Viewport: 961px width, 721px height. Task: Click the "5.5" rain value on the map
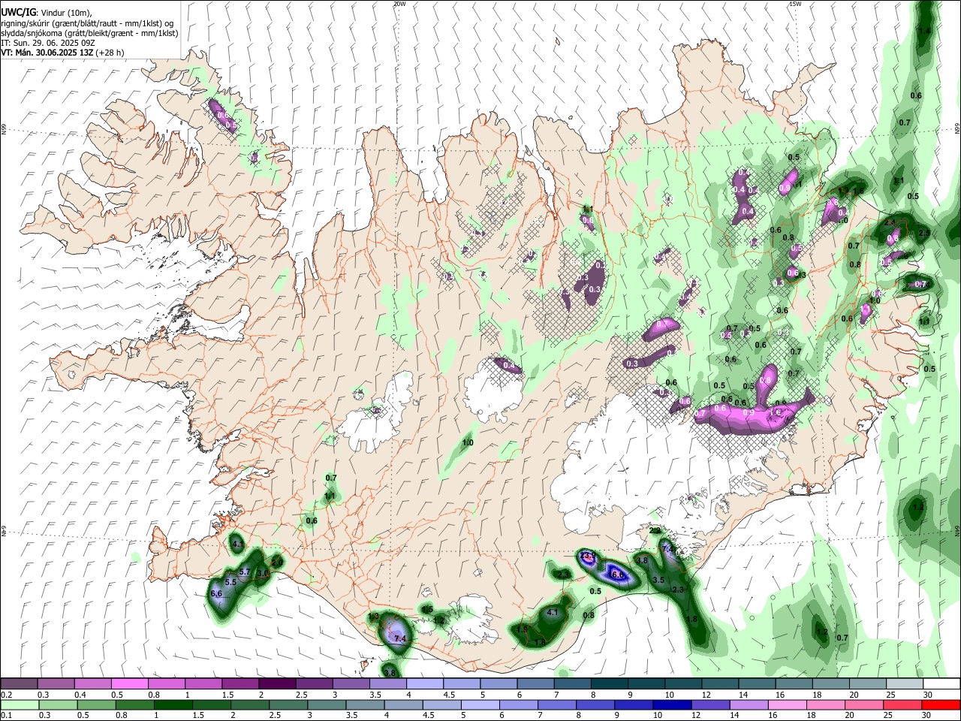pos(231,582)
